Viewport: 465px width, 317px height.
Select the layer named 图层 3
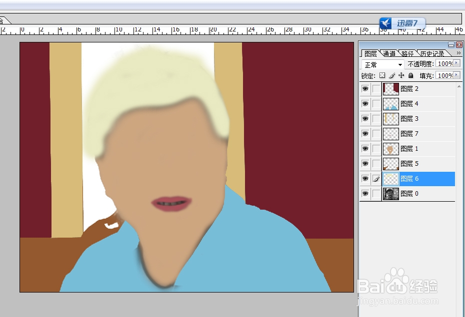[409, 119]
